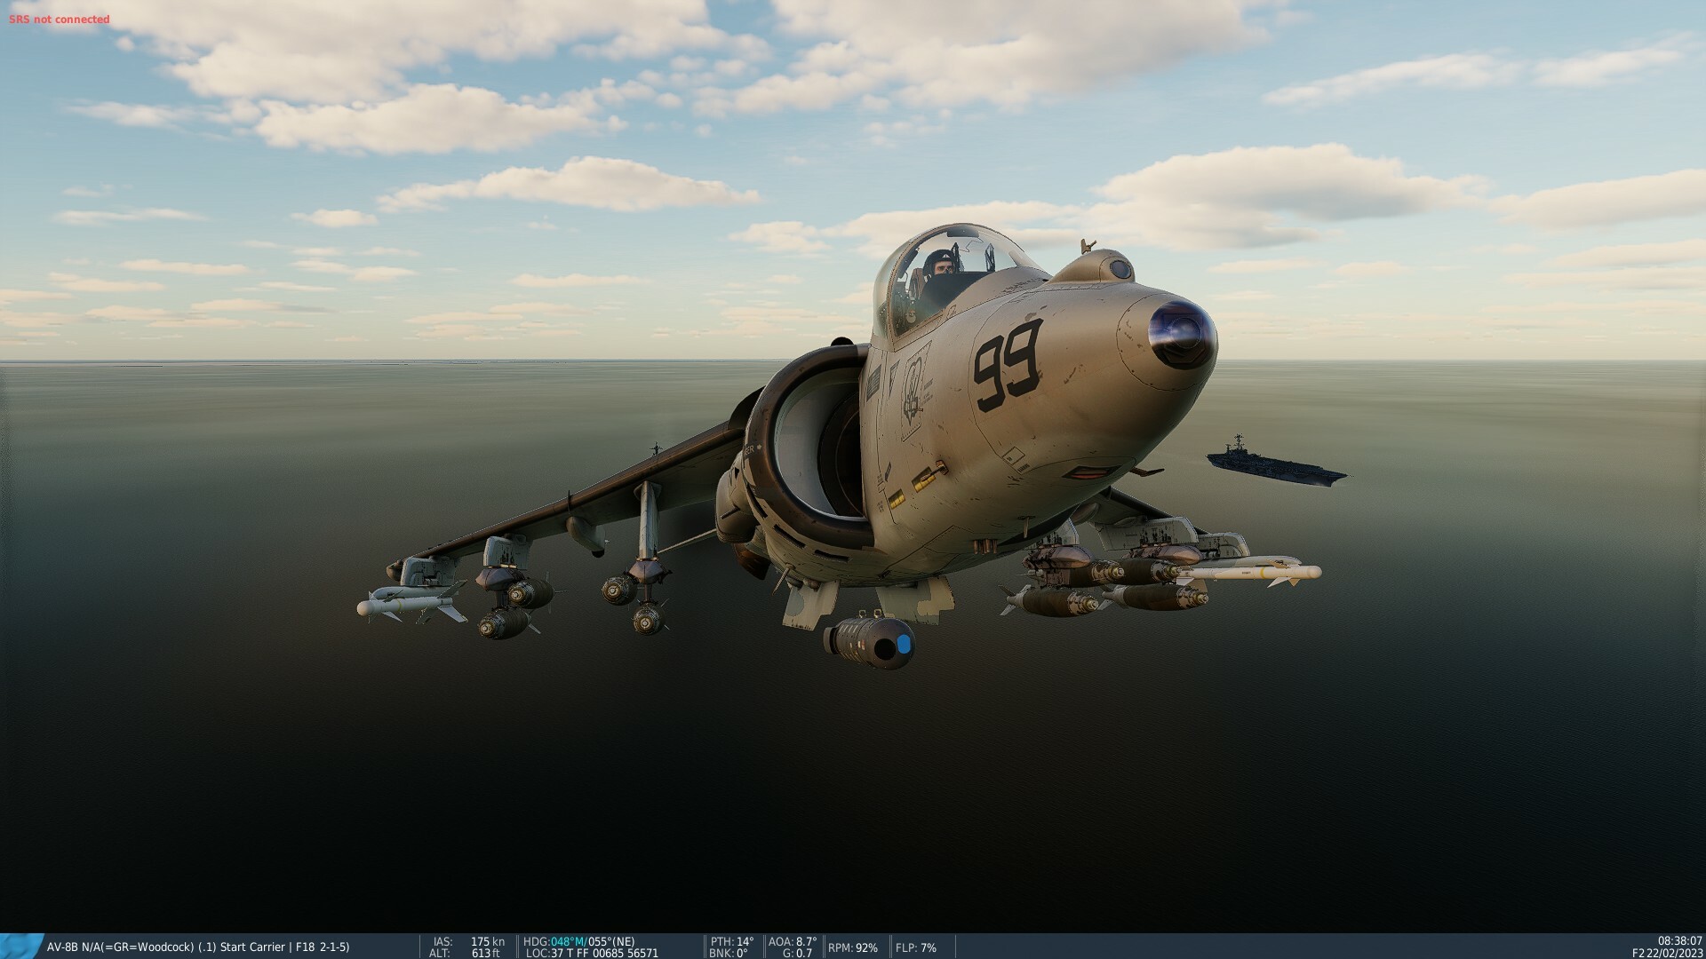Click the RPM "92%" engine readout

pyautogui.click(x=866, y=947)
